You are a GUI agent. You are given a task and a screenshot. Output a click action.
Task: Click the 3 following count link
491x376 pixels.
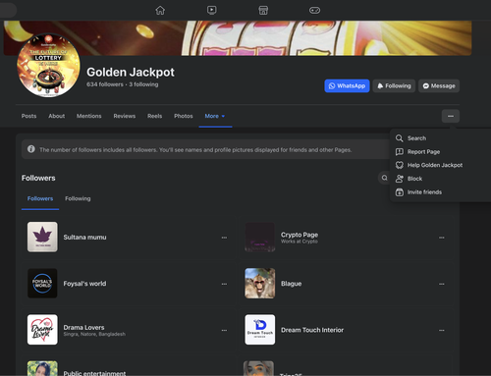(143, 84)
